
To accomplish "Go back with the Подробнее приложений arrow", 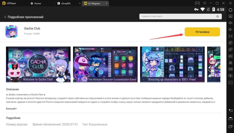I will pyautogui.click(x=5, y=17).
